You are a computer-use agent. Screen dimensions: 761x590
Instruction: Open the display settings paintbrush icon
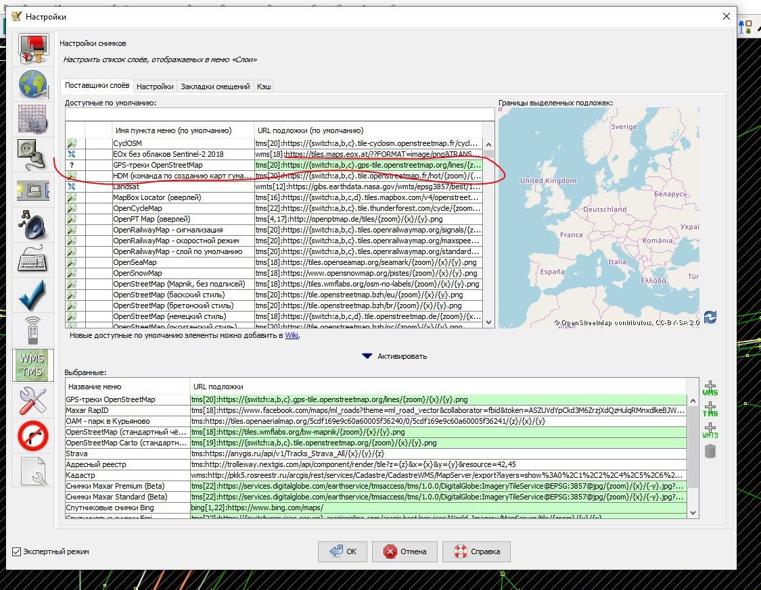(x=33, y=48)
